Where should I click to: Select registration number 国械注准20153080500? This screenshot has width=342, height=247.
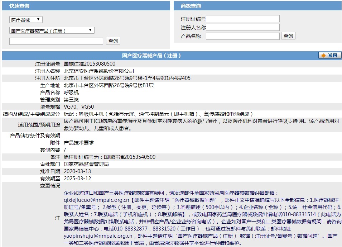[x=90, y=64]
